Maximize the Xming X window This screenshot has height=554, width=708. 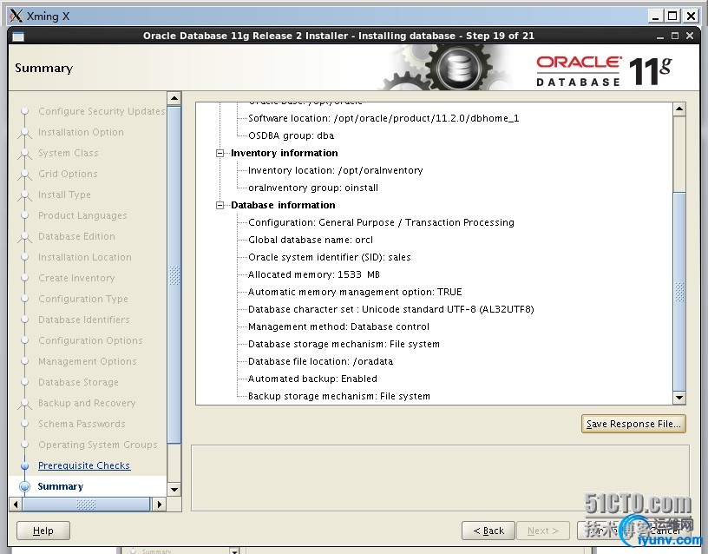[x=672, y=16]
